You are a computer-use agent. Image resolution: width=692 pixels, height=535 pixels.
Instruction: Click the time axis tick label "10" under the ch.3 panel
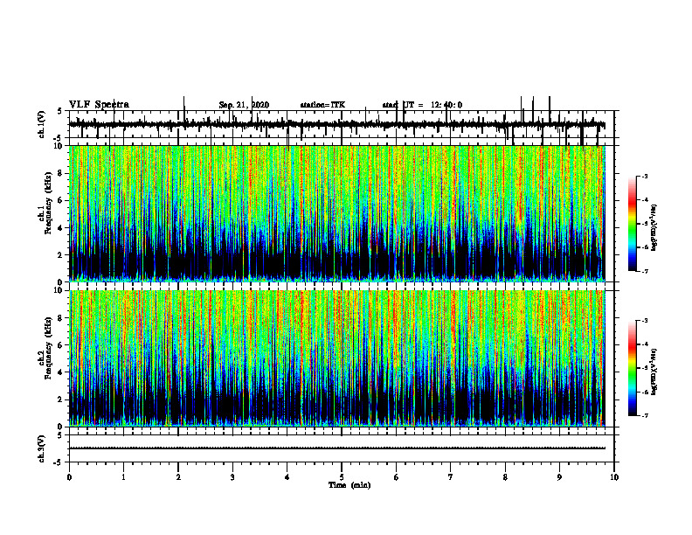[x=614, y=477]
